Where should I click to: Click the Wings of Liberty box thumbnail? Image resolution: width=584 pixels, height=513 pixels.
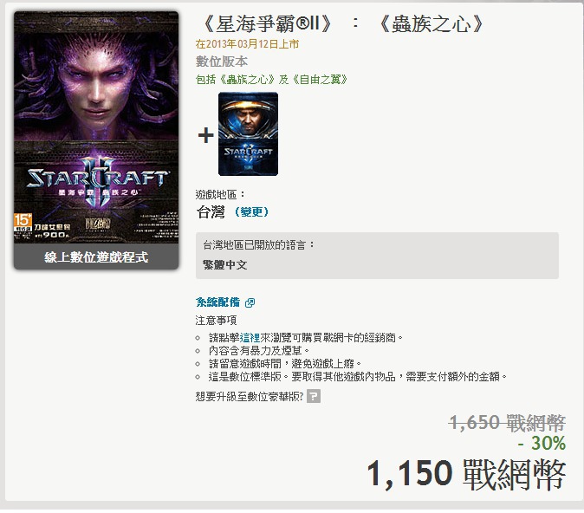(248, 134)
